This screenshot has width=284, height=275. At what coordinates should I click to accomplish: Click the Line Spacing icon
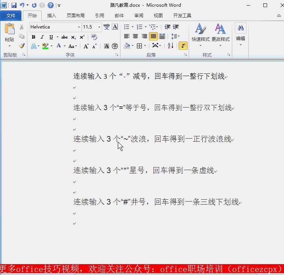coord(174,36)
